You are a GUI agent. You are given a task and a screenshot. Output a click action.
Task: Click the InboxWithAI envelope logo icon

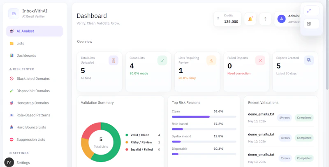pos(14,14)
